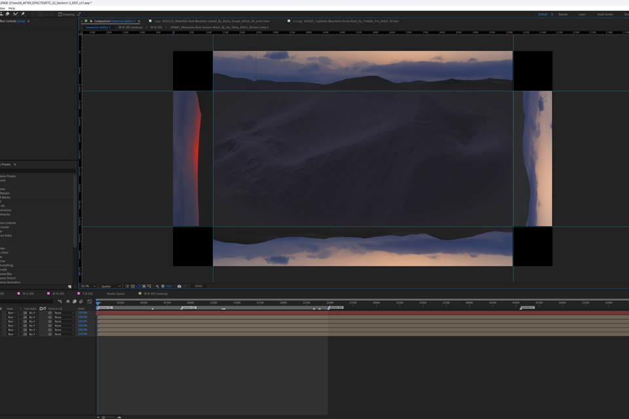Click the Graph Editor icon in timeline
Screen dimensions: 629x419
coord(90,302)
